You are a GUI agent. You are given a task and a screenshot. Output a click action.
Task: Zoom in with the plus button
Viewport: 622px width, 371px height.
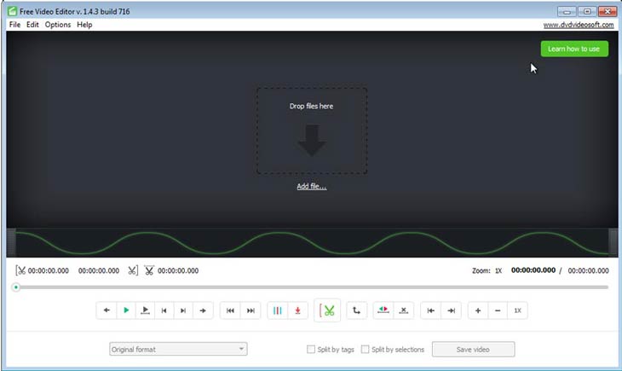click(478, 310)
